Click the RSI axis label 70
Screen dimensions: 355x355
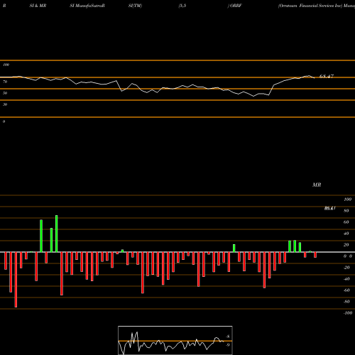(x=5, y=82)
